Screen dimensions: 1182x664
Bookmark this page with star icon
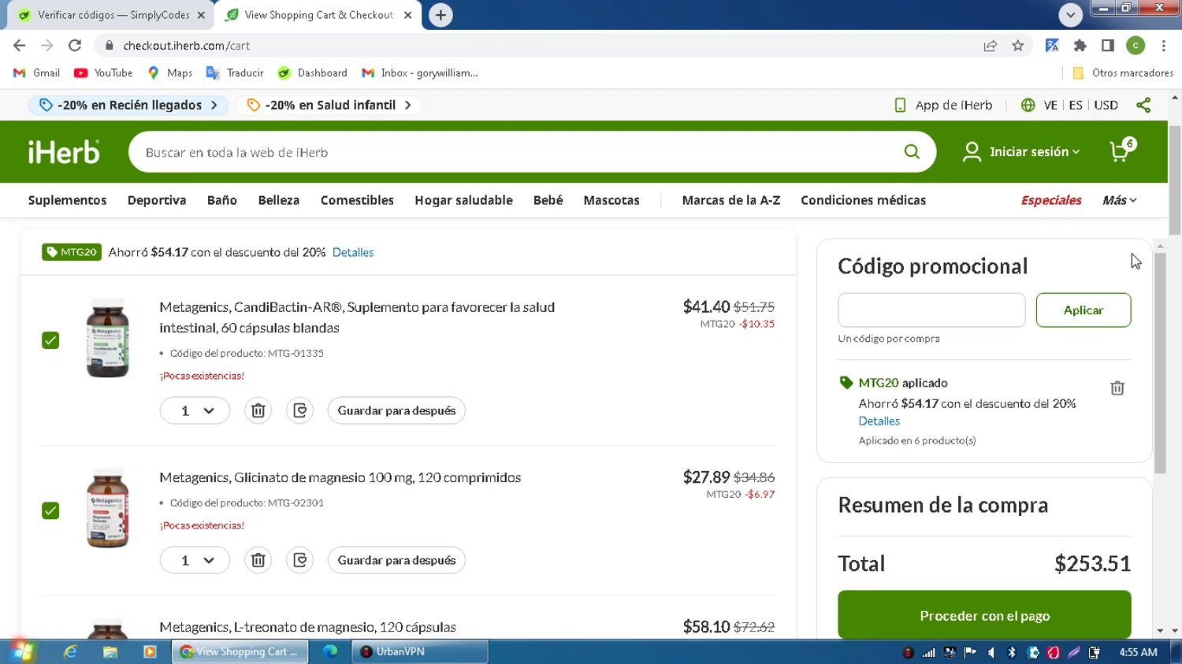pos(1018,46)
